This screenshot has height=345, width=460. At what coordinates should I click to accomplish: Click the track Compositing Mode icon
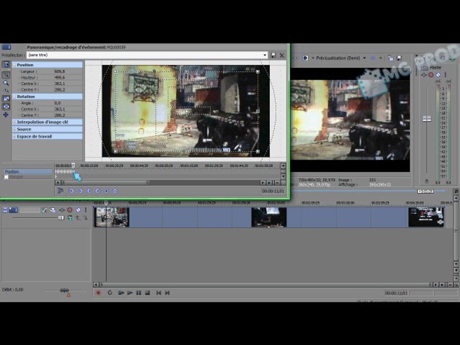click(x=70, y=218)
